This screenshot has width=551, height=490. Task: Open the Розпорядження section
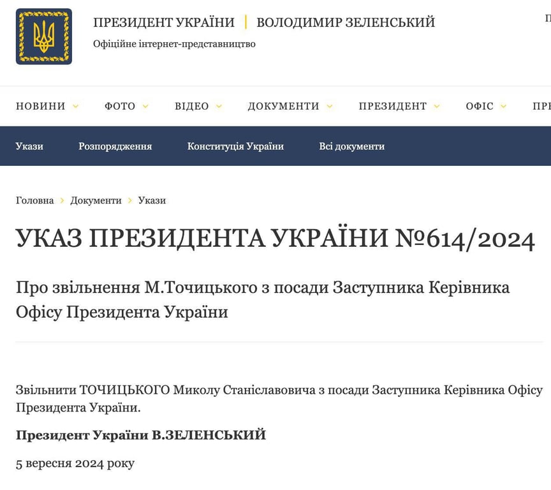pyautogui.click(x=115, y=146)
